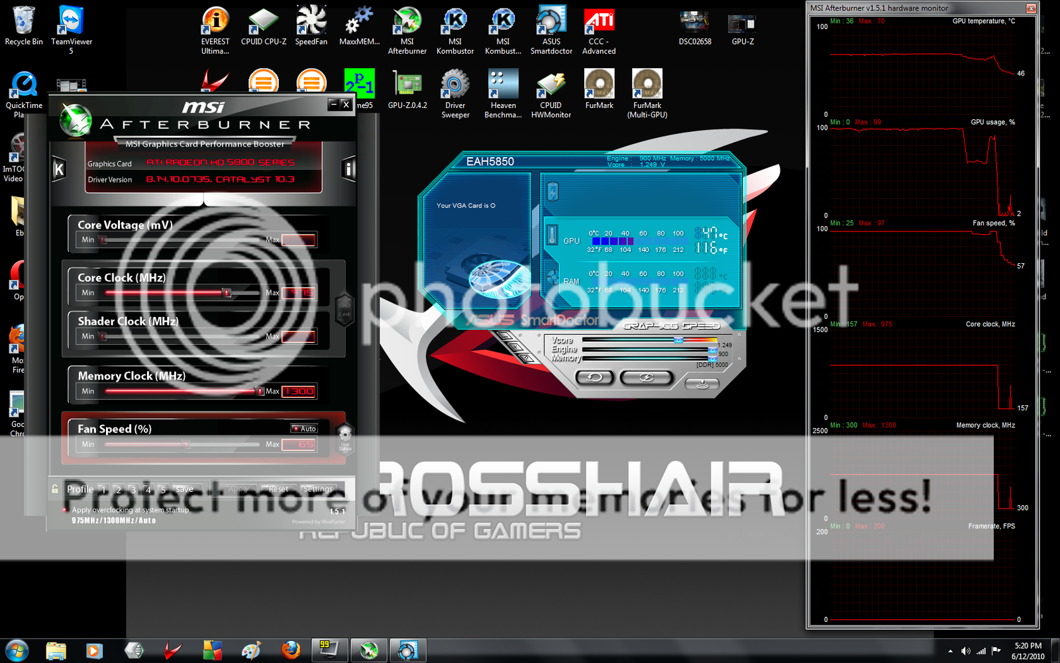This screenshot has width=1060, height=663.
Task: Launch MSI Kombustor desktop shortcut
Action: click(x=455, y=30)
